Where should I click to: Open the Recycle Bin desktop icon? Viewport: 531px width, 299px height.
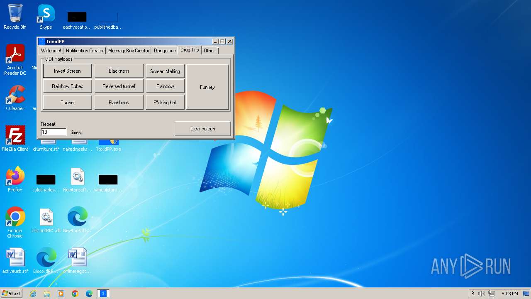[15, 17]
